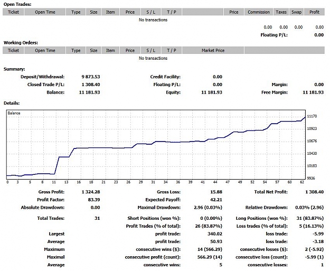Select largest profit trade value 340.02
Image resolution: width=330 pixels, height=271 pixels.
click(215, 233)
